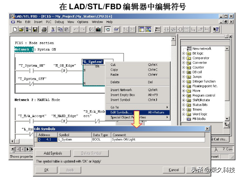Click the previous error toolbar icon
This screenshot has width=240, height=178.
pyautogui.click(x=126, y=29)
